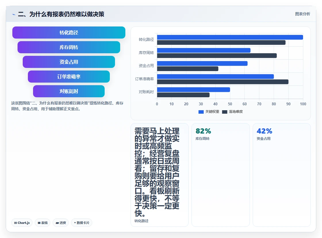322x238 pixels.
Task: Select the 库存周转 funnel stage
Action: pyautogui.click(x=69, y=47)
